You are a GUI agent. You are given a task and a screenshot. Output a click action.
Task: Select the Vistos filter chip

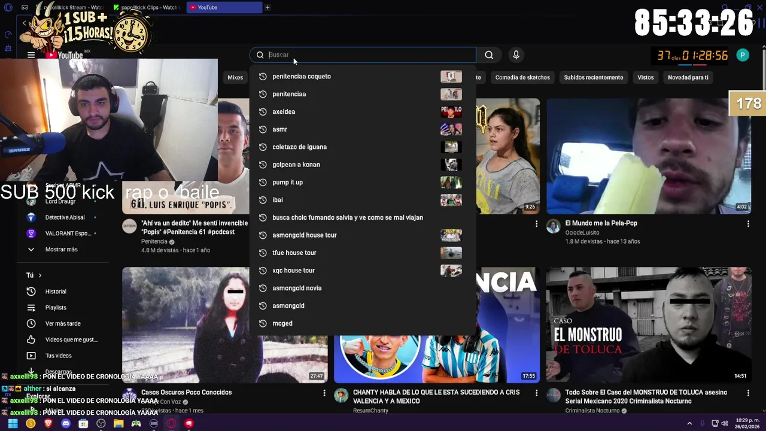point(645,77)
